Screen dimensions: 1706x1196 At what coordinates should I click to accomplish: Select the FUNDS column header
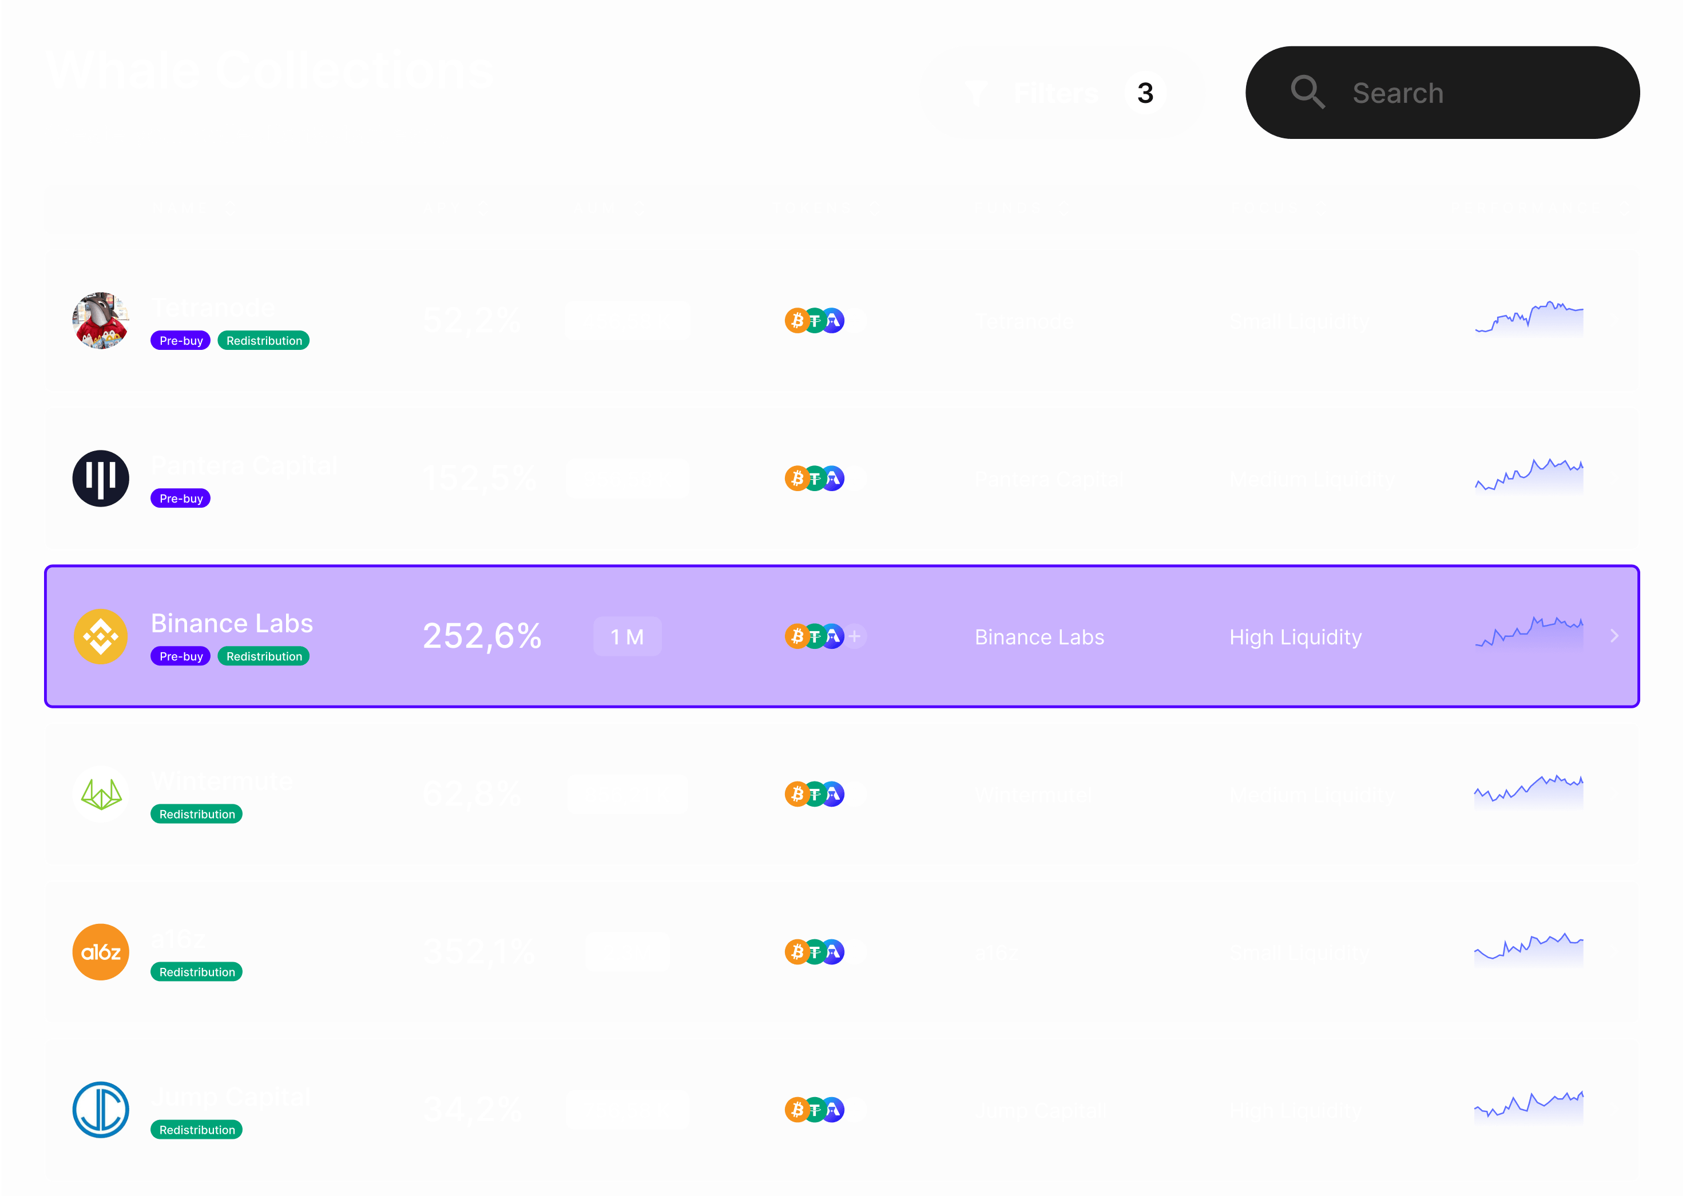coord(1008,208)
